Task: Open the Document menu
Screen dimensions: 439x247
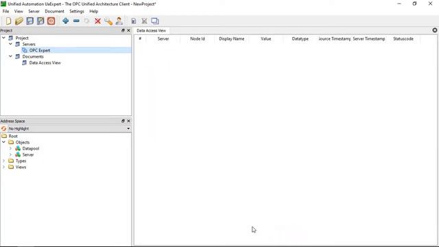Action: (54, 11)
